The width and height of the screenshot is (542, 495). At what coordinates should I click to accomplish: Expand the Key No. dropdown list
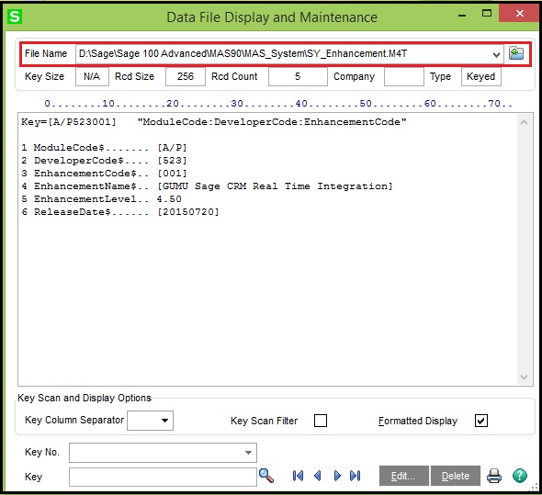pos(248,453)
